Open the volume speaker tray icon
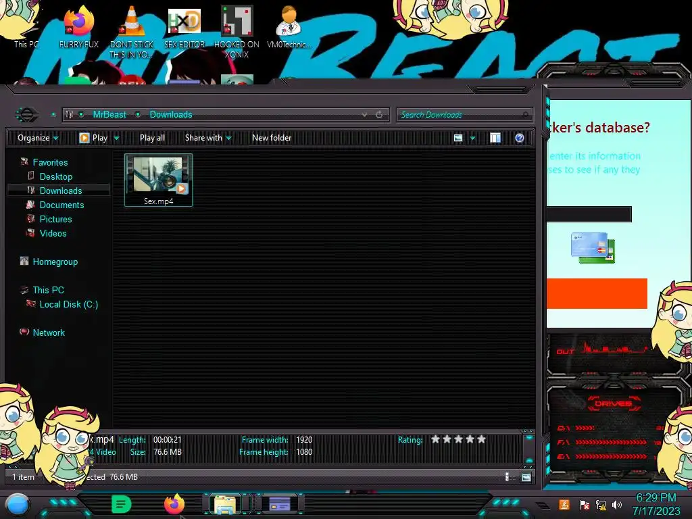 (617, 505)
